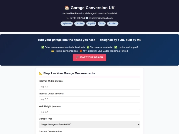Select the Leybourne area tag
The image size is (179, 134).
click(x=67, y=24)
